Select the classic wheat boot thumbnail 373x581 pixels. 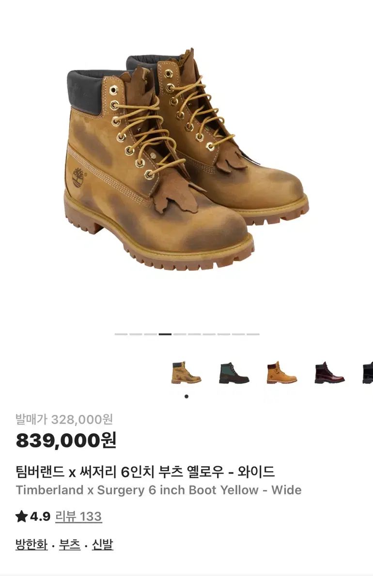[281, 372]
